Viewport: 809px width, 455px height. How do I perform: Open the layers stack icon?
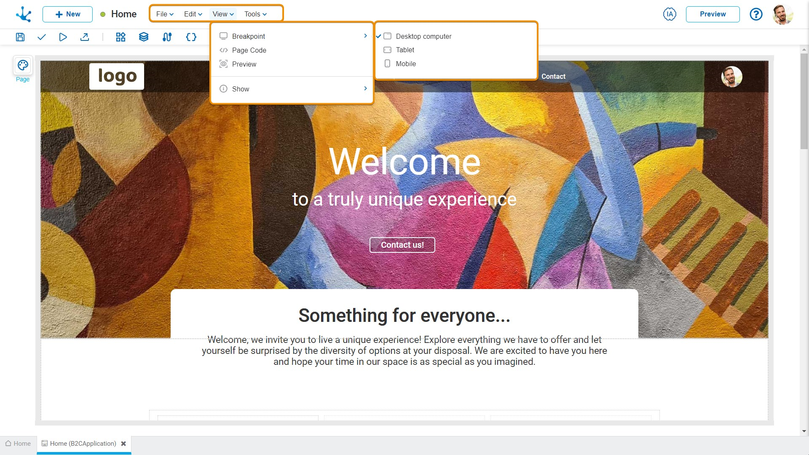coord(144,37)
